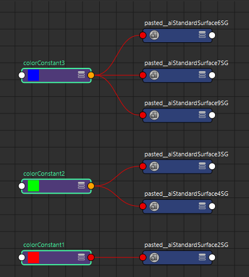This screenshot has width=249, height=277.
Task: Click the shading group icon on pasted__aiStandardSurface6SG
Action: [154, 35]
